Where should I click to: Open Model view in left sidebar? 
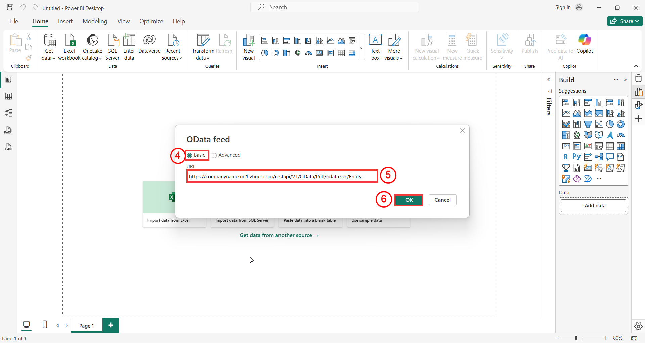[9, 113]
